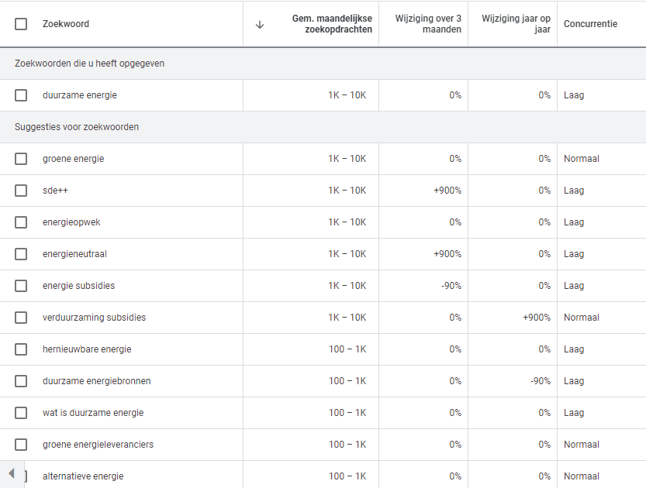
Task: Toggle the select-all checkbox in header
Action: pyautogui.click(x=21, y=24)
